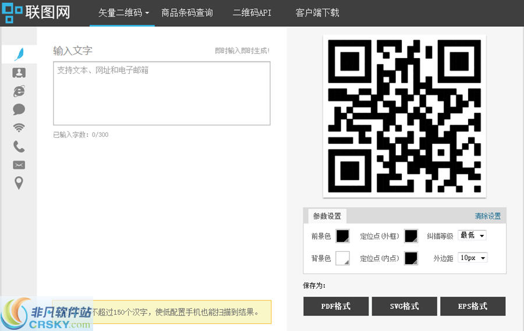Click the 保存为 label
This screenshot has width=524, height=331.
(x=314, y=286)
